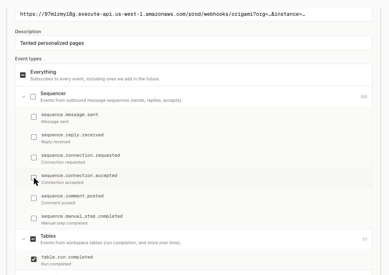Click the sequence.message.sent label
Image resolution: width=389 pixels, height=275 pixels.
click(x=70, y=115)
